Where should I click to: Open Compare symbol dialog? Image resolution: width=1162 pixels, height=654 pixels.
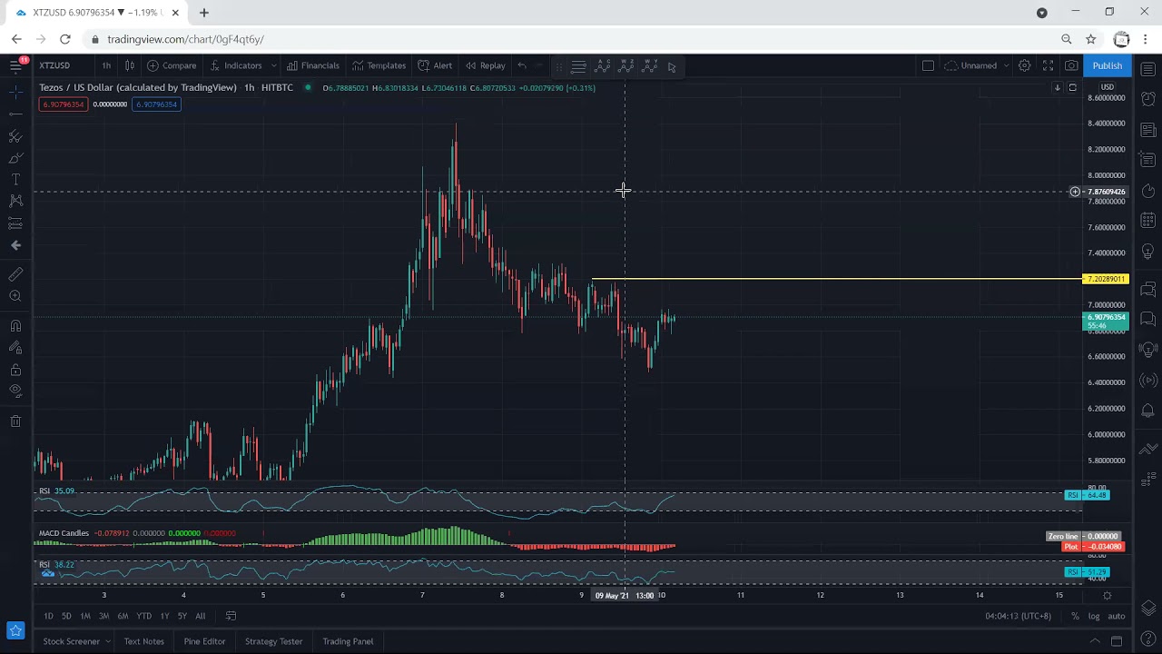coord(172,65)
